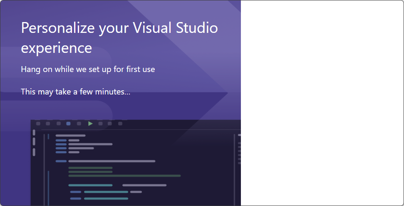This screenshot has width=404, height=206.
Task: Click the "This may take a few minutes..." message
Action: 75,92
